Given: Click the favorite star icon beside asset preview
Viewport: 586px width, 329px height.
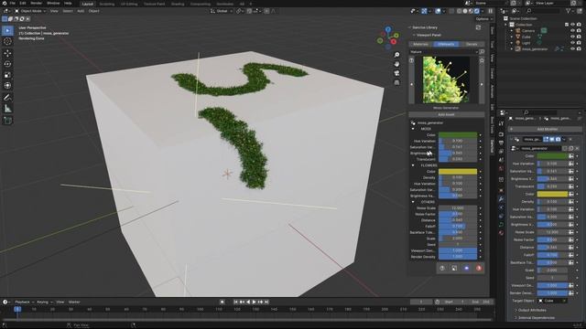Looking at the screenshot, I should 482,60.
